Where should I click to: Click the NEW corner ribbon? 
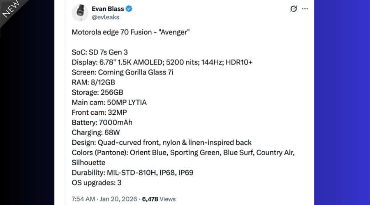point(11,10)
